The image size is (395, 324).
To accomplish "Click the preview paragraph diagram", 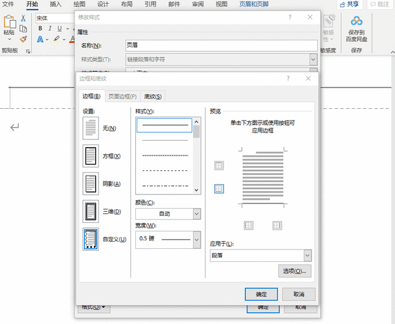I will pos(263,178).
